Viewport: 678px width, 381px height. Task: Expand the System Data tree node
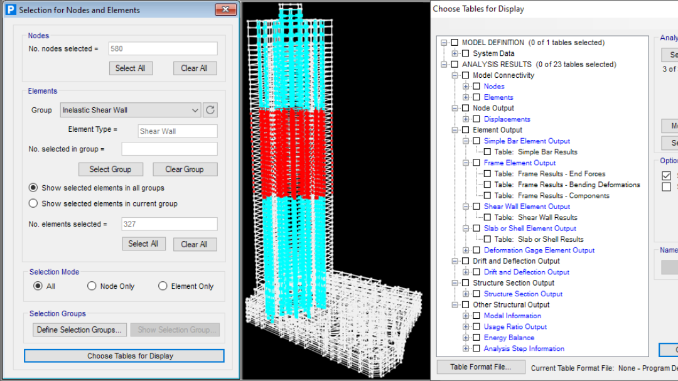coord(455,54)
